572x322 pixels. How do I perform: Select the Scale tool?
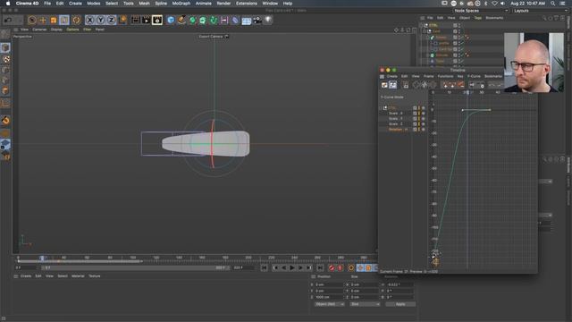pyautogui.click(x=54, y=20)
